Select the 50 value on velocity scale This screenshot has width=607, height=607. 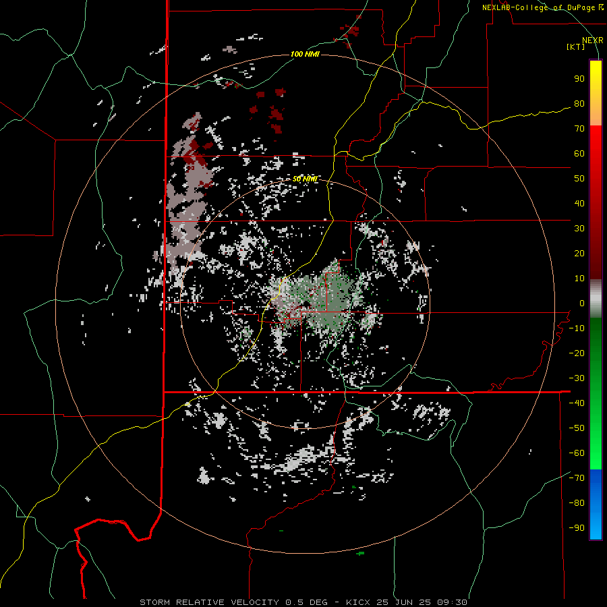point(579,179)
